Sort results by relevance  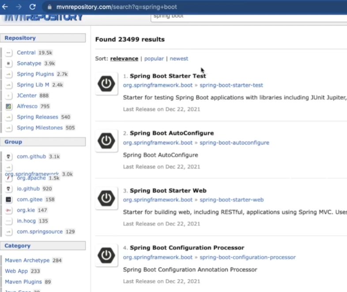pyautogui.click(x=124, y=59)
